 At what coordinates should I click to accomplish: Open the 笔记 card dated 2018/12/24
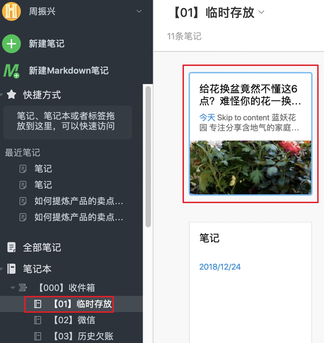[x=250, y=282]
